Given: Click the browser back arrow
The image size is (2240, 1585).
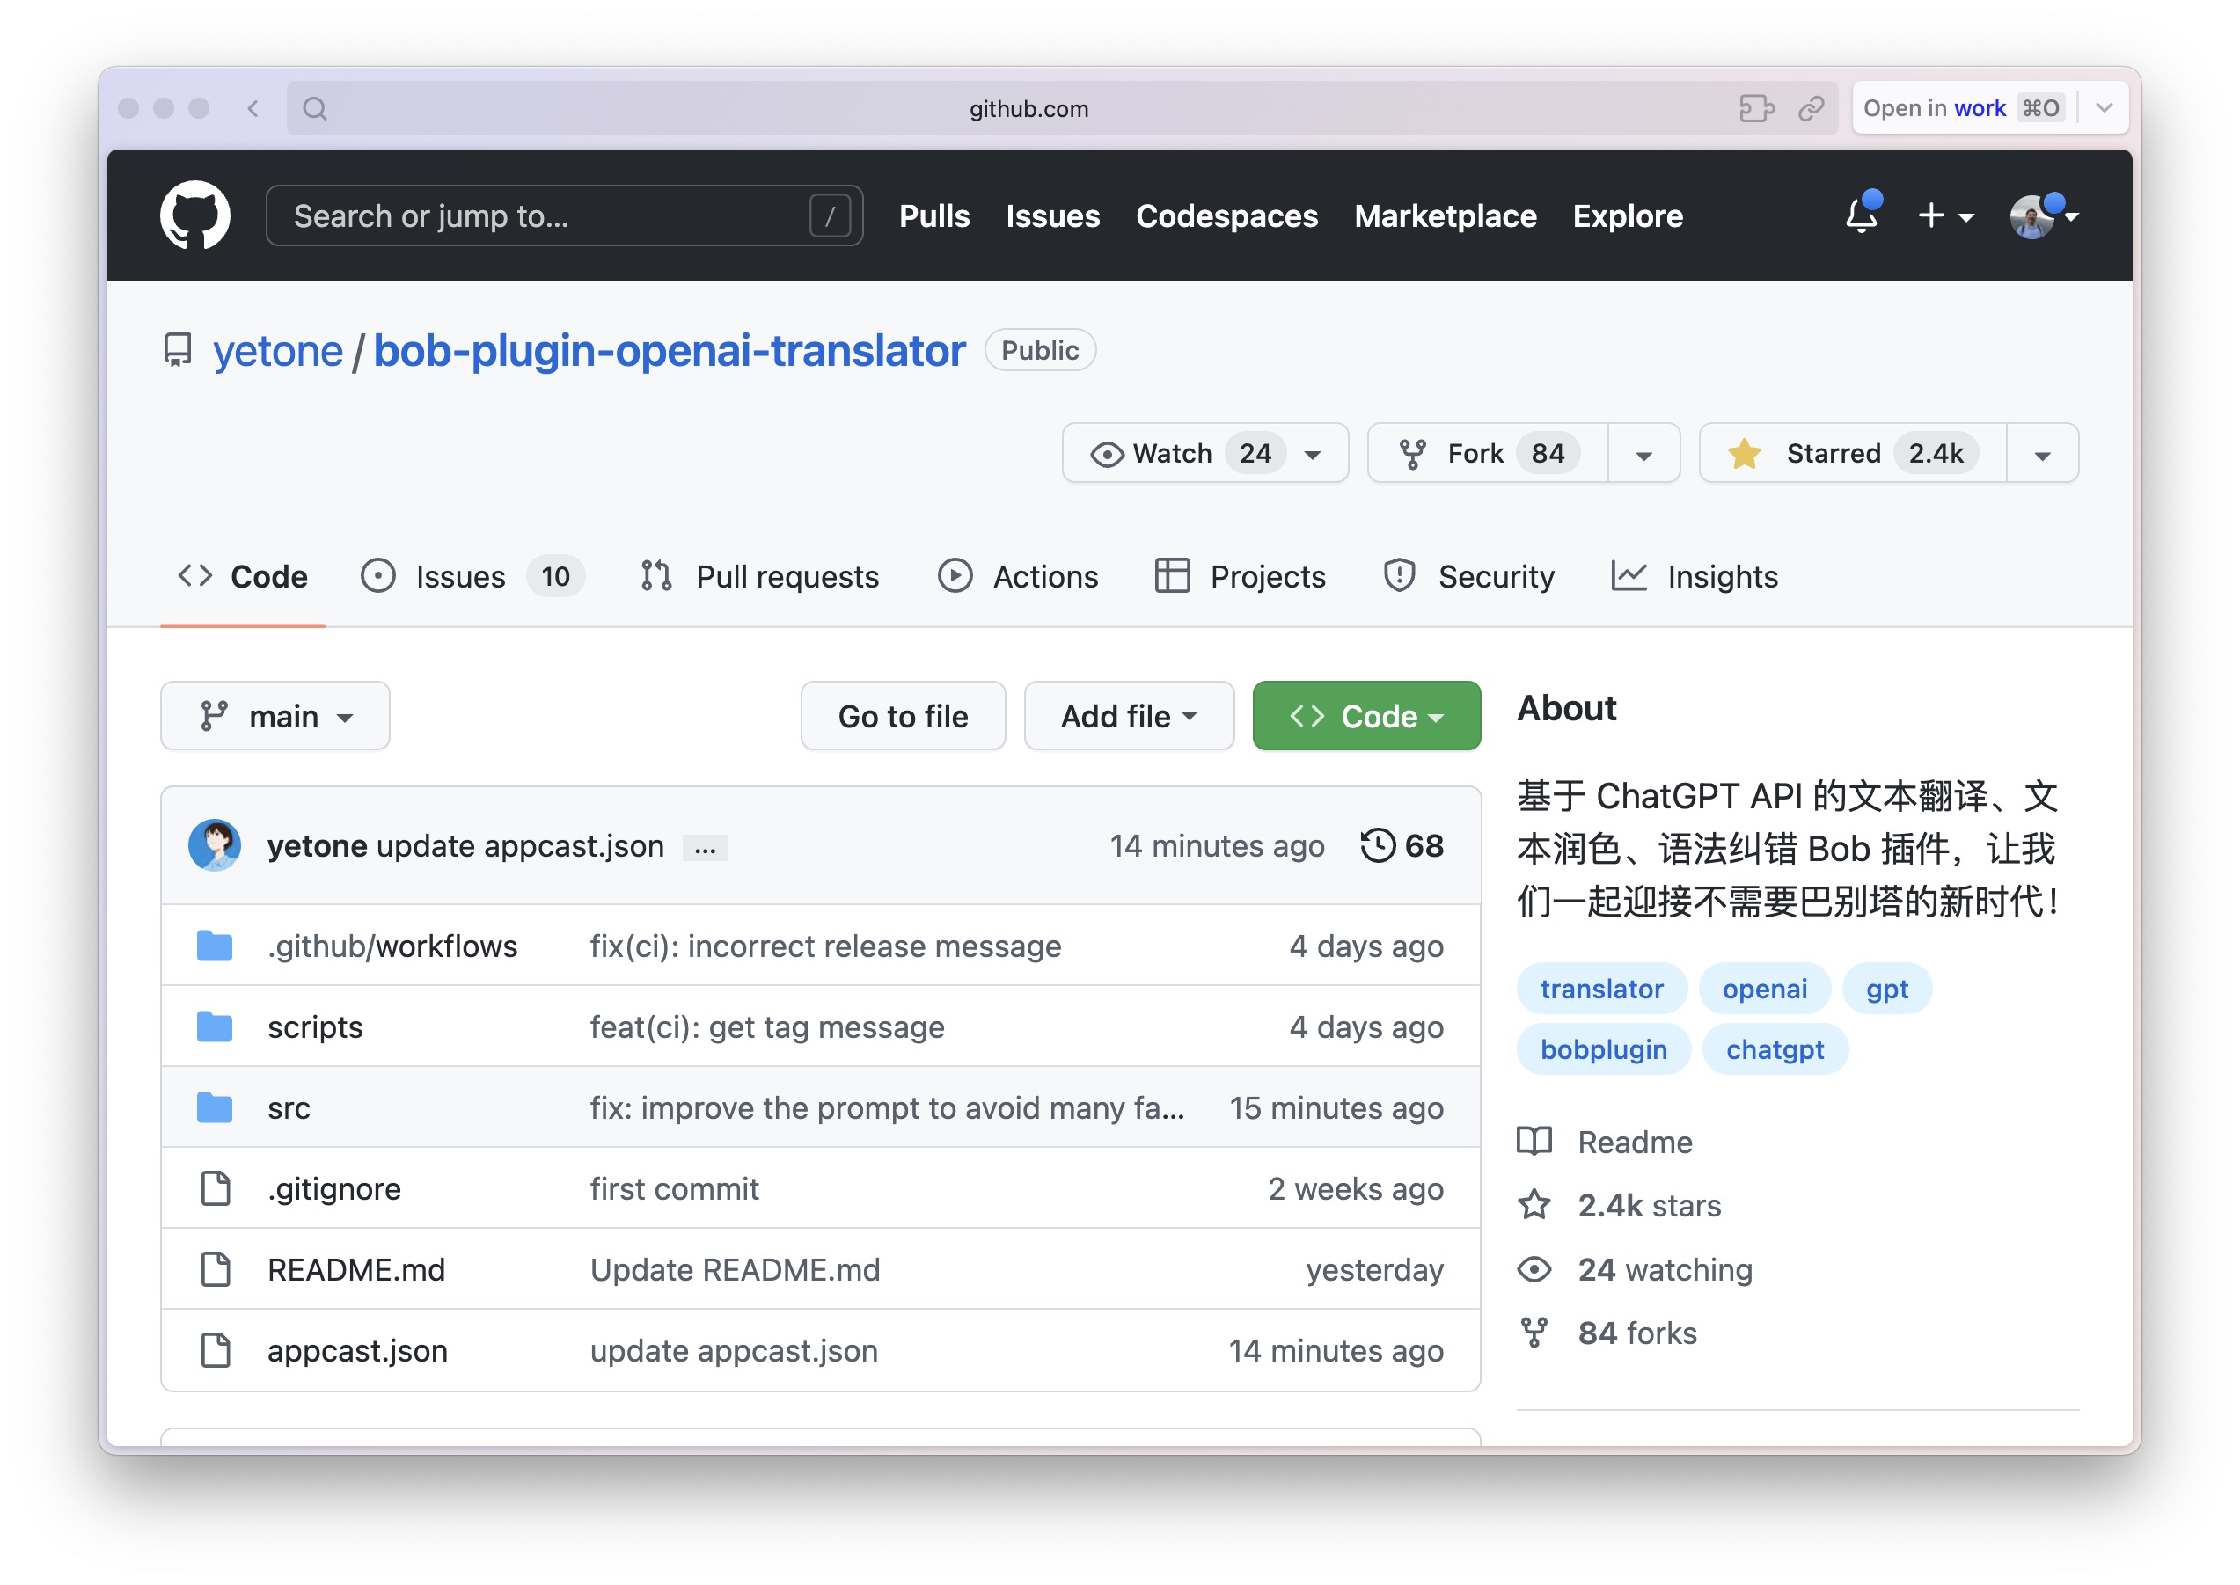Looking at the screenshot, I should [253, 108].
